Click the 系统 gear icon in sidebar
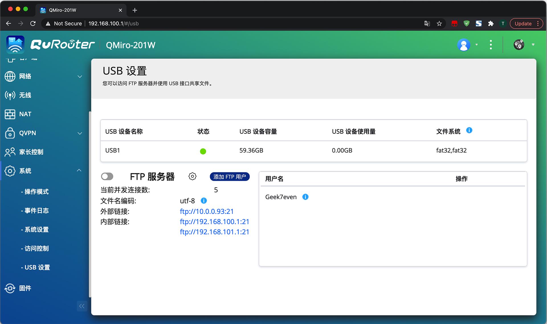Screen dimensions: 547x324 (x=10, y=171)
